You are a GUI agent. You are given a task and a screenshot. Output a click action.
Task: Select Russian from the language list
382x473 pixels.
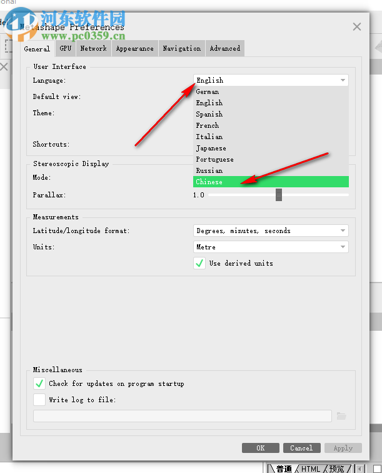click(x=271, y=170)
